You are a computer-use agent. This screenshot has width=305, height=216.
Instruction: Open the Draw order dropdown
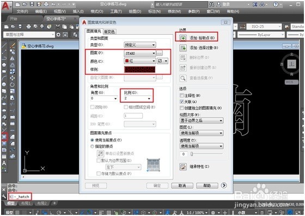pos(202,121)
